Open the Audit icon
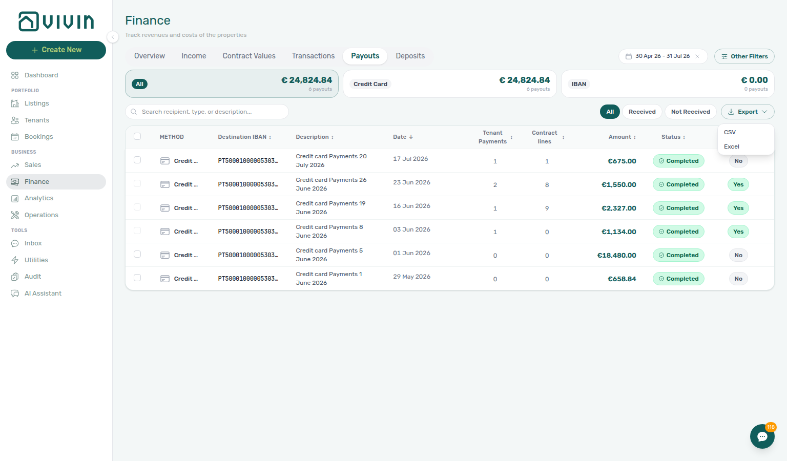 [15, 277]
